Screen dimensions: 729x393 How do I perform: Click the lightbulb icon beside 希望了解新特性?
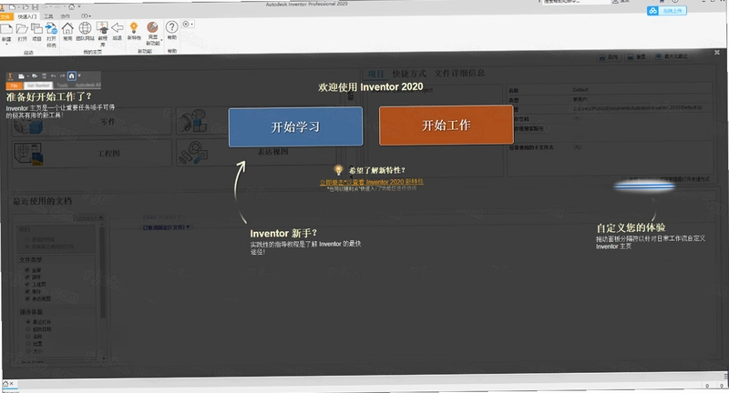(338, 170)
